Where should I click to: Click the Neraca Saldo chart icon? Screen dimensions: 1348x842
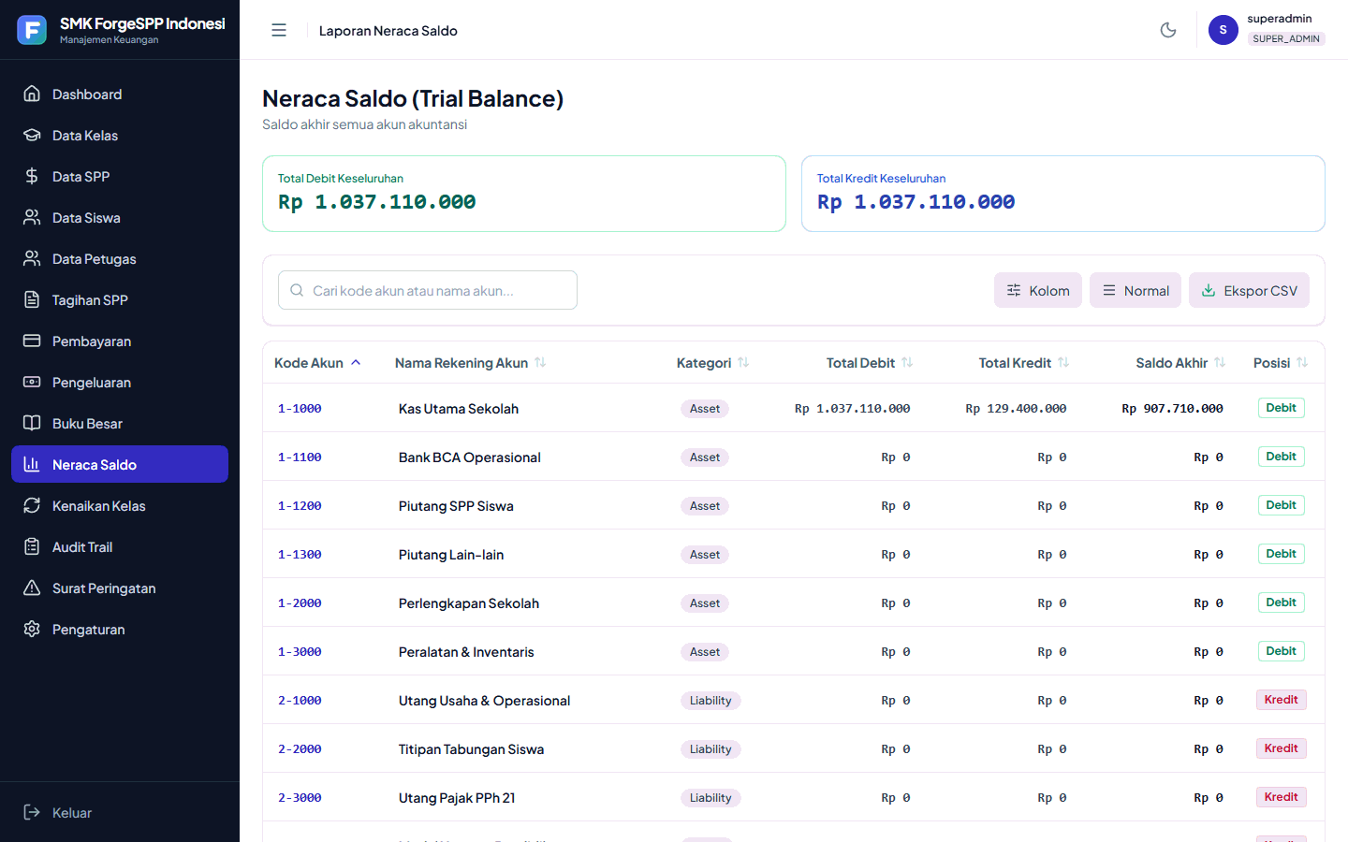point(32,464)
